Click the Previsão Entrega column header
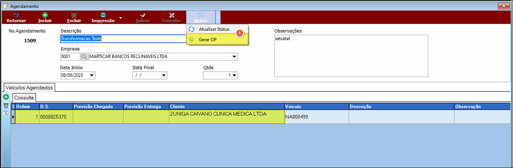 pyautogui.click(x=146, y=106)
